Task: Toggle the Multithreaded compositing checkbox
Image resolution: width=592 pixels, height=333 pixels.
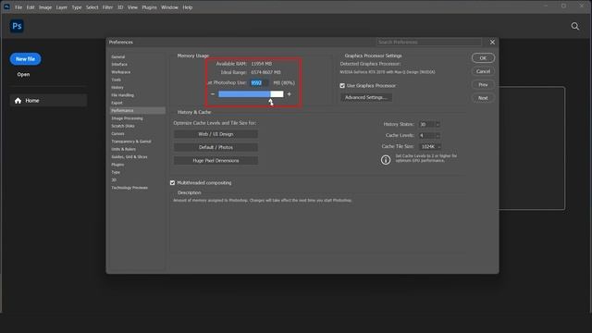Action: [x=173, y=183]
